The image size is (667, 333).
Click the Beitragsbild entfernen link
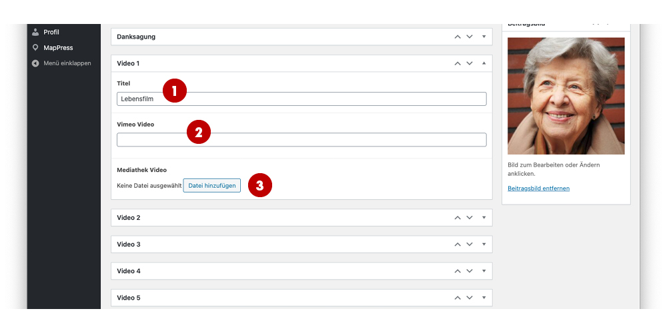(x=538, y=188)
